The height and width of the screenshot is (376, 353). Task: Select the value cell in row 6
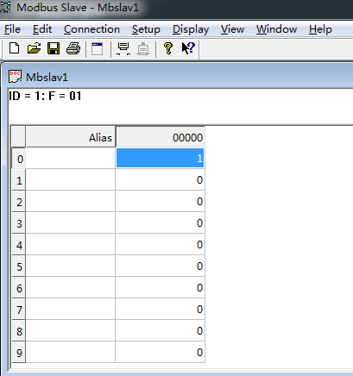pos(160,287)
